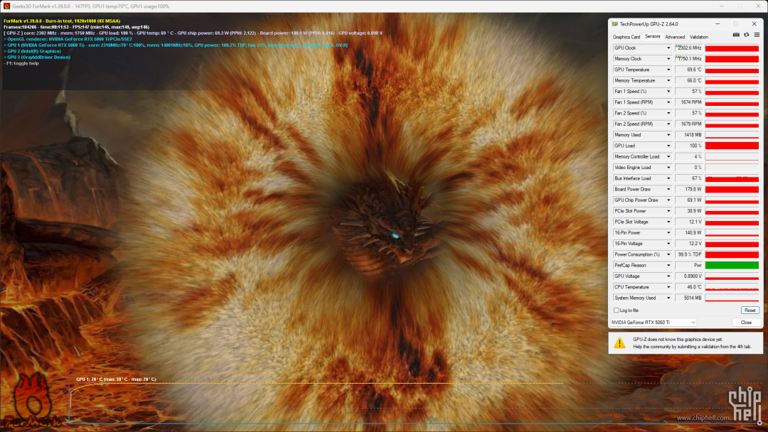
Task: Click the 1679 RPM fan value
Action: (688, 124)
